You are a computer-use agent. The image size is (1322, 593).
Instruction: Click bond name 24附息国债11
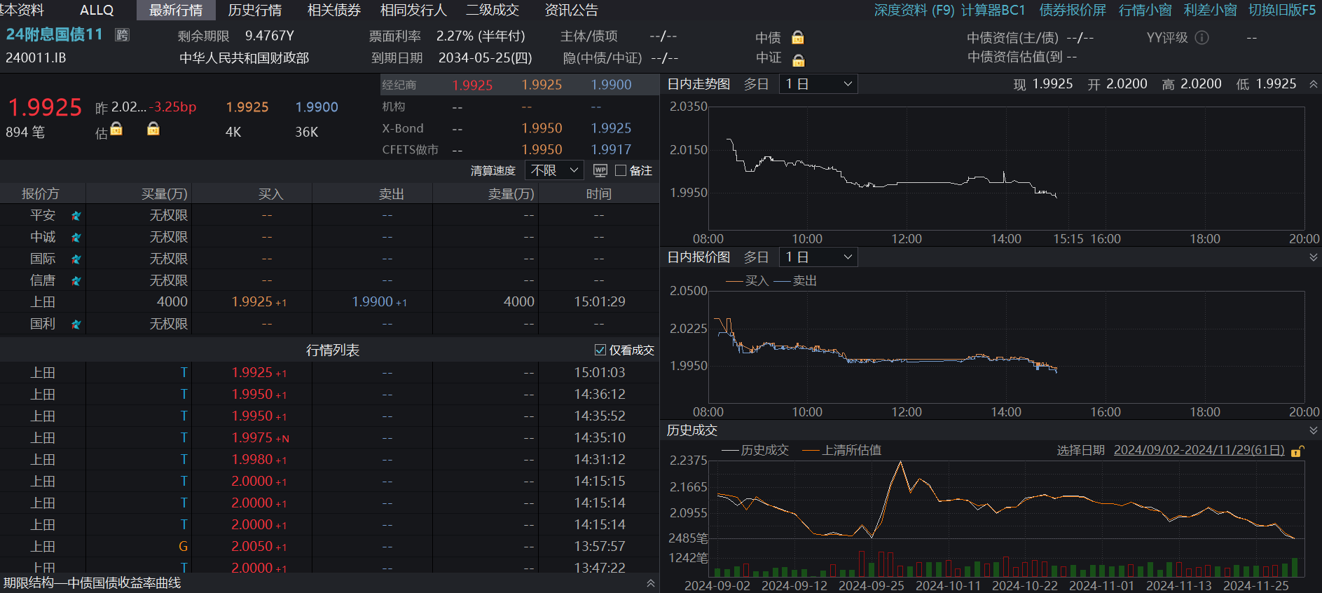coord(54,34)
